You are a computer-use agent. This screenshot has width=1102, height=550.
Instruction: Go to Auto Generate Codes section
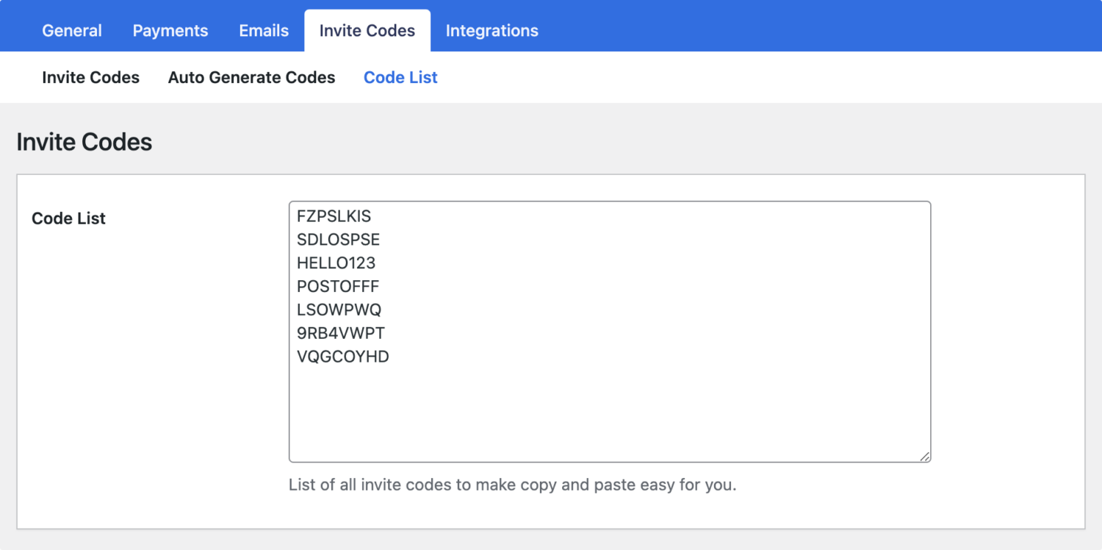(x=252, y=77)
